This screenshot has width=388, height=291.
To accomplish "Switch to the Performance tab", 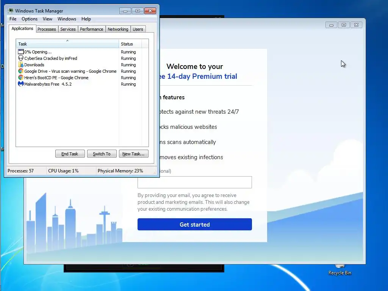I will click(92, 29).
